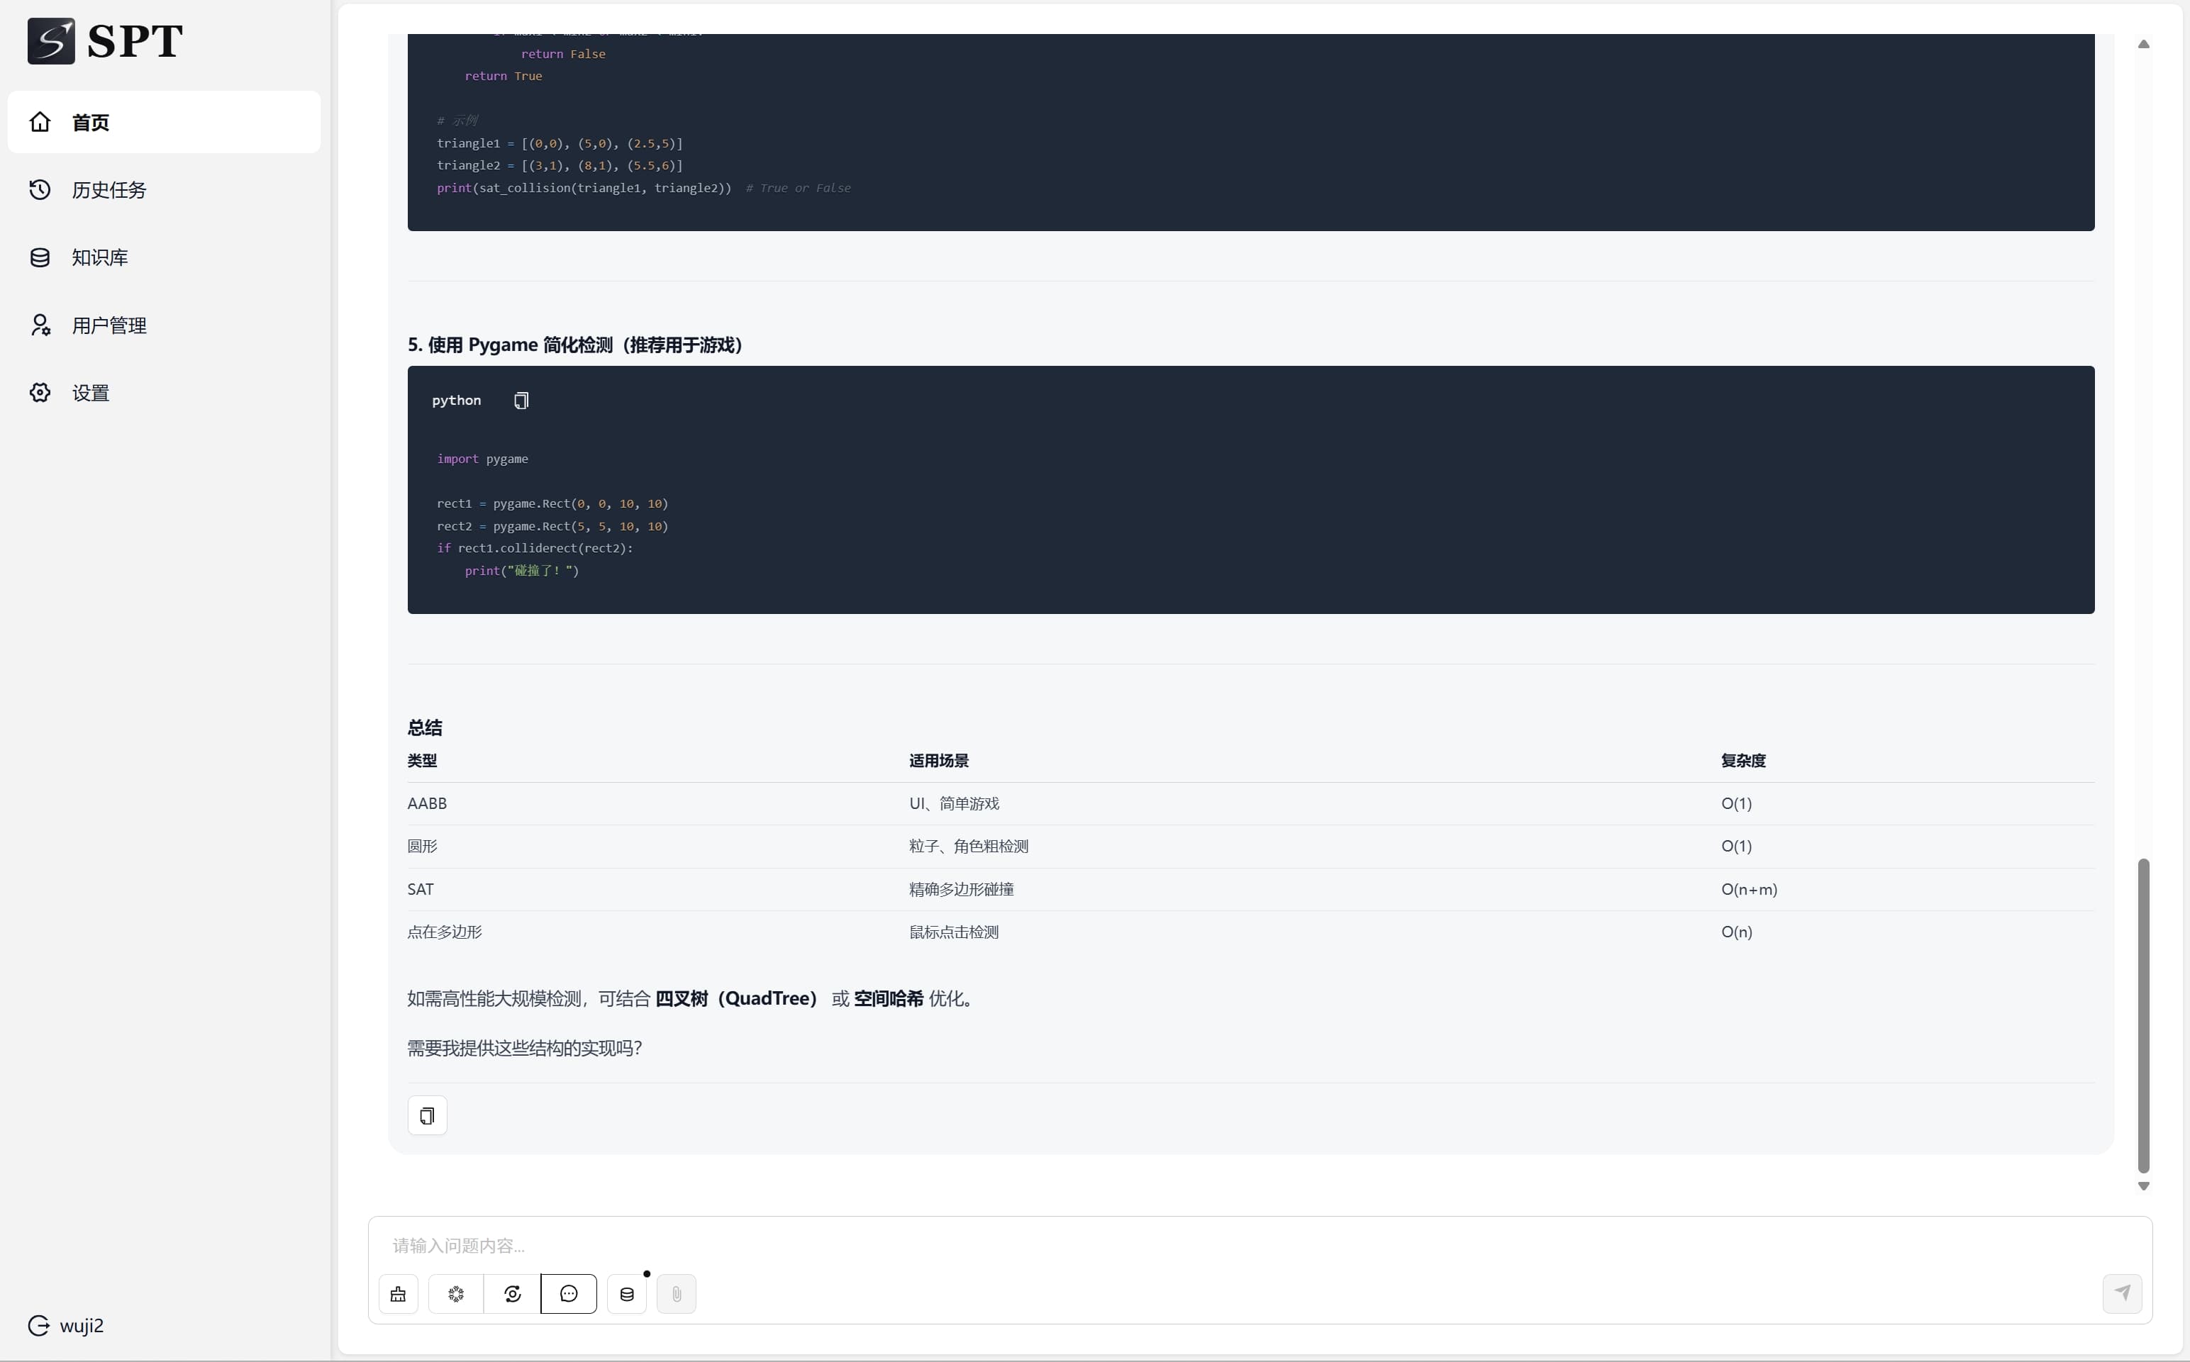This screenshot has width=2190, height=1362.
Task: Click the clear conversation broom icon
Action: click(x=398, y=1295)
